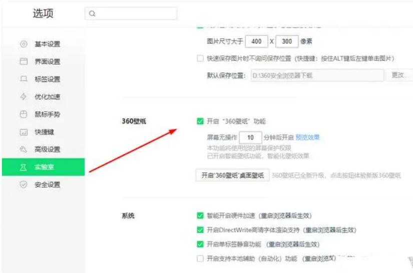
Task: Click the 实验室 flask icon
Action: coord(24,167)
